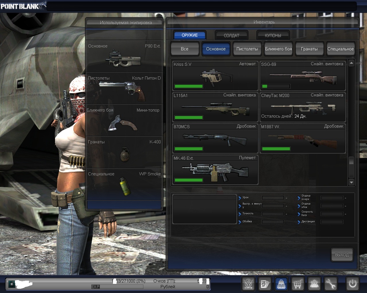Open the shop cart icon
The width and height of the screenshot is (367, 293).
coord(298,284)
